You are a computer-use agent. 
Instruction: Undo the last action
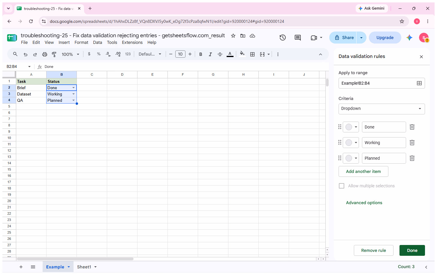[x=26, y=54]
